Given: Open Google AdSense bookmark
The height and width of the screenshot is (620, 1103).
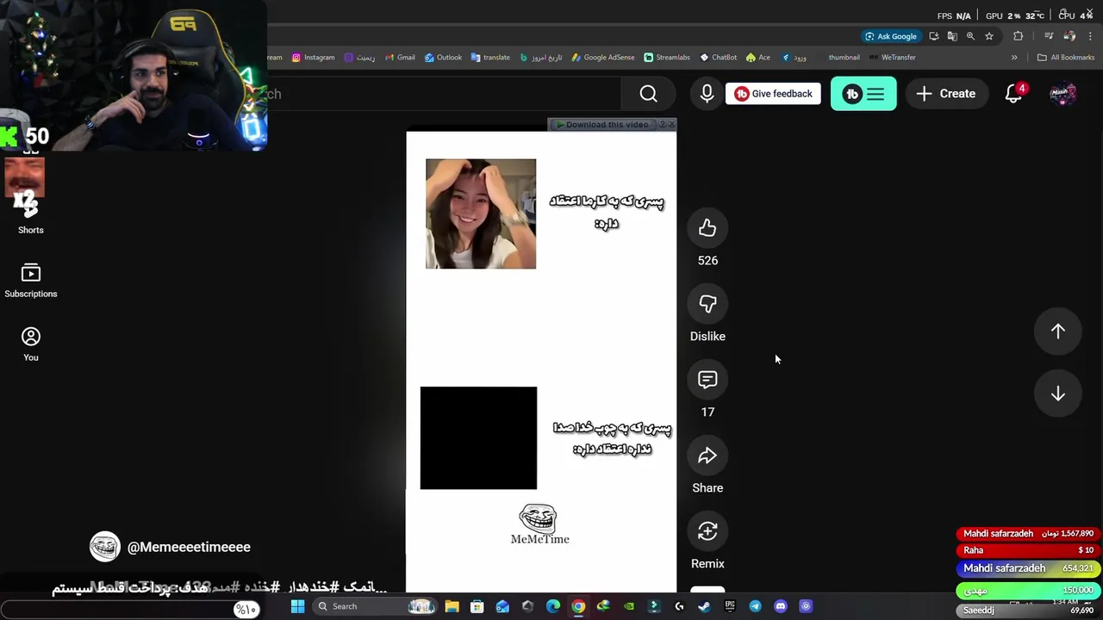Looking at the screenshot, I should (603, 58).
